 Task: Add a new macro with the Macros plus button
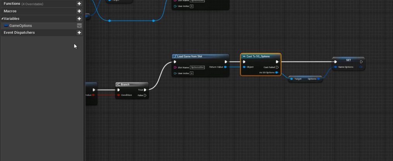point(79,11)
